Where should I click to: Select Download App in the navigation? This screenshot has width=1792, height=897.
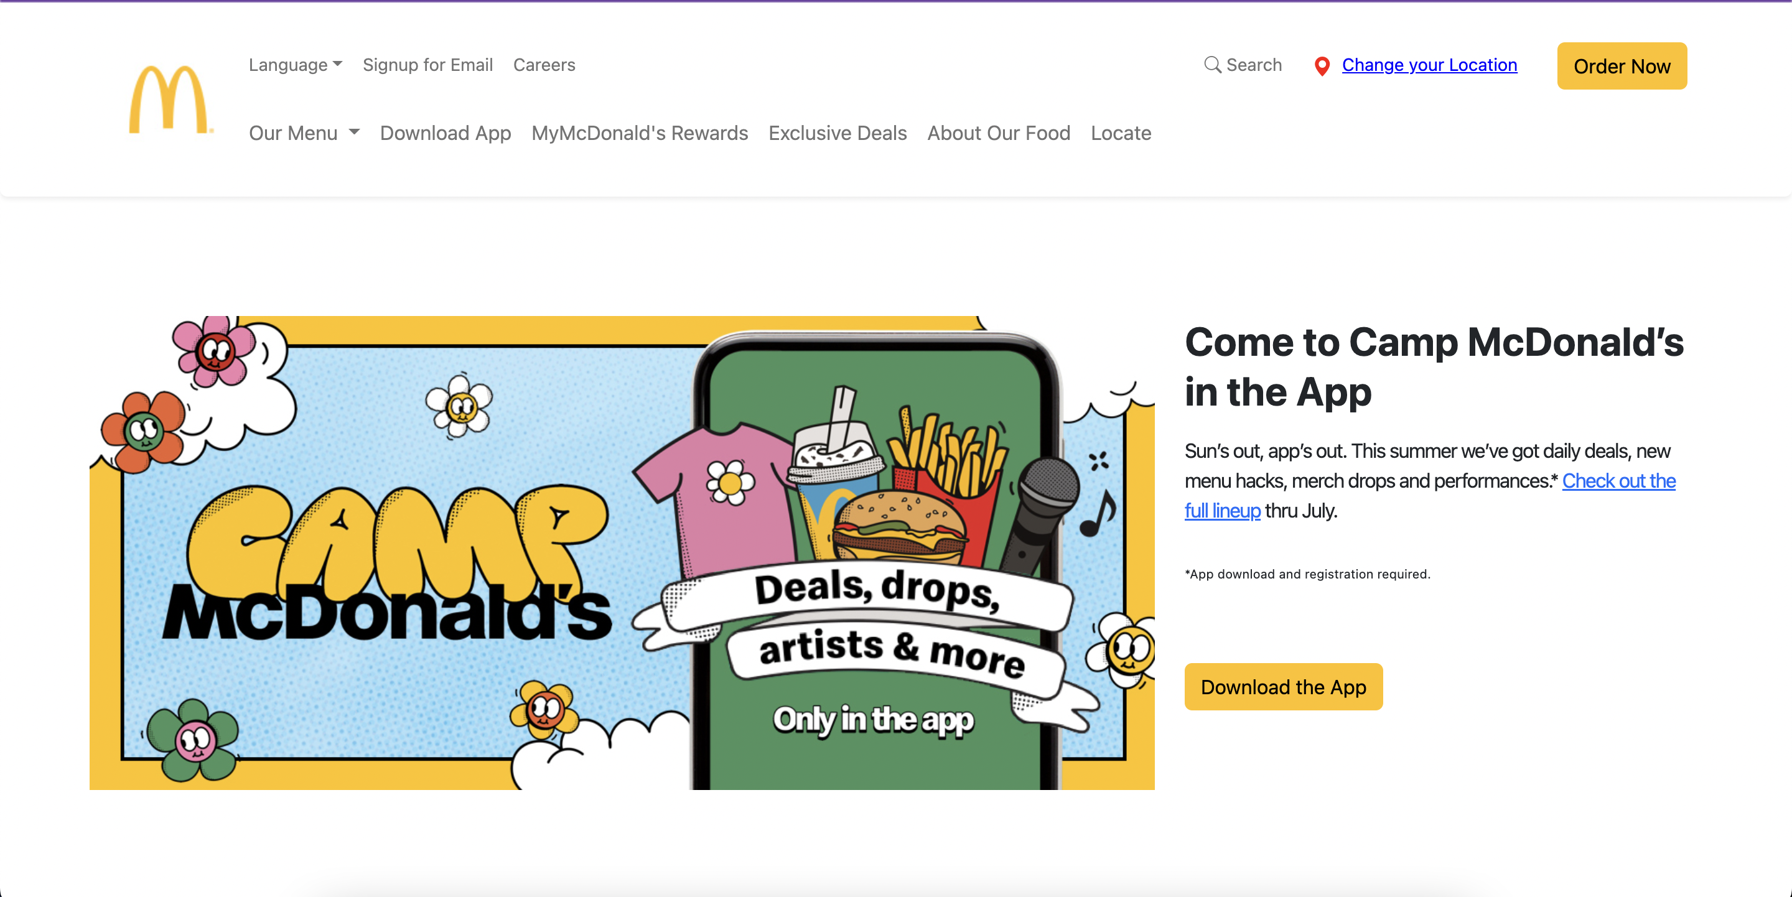(446, 133)
